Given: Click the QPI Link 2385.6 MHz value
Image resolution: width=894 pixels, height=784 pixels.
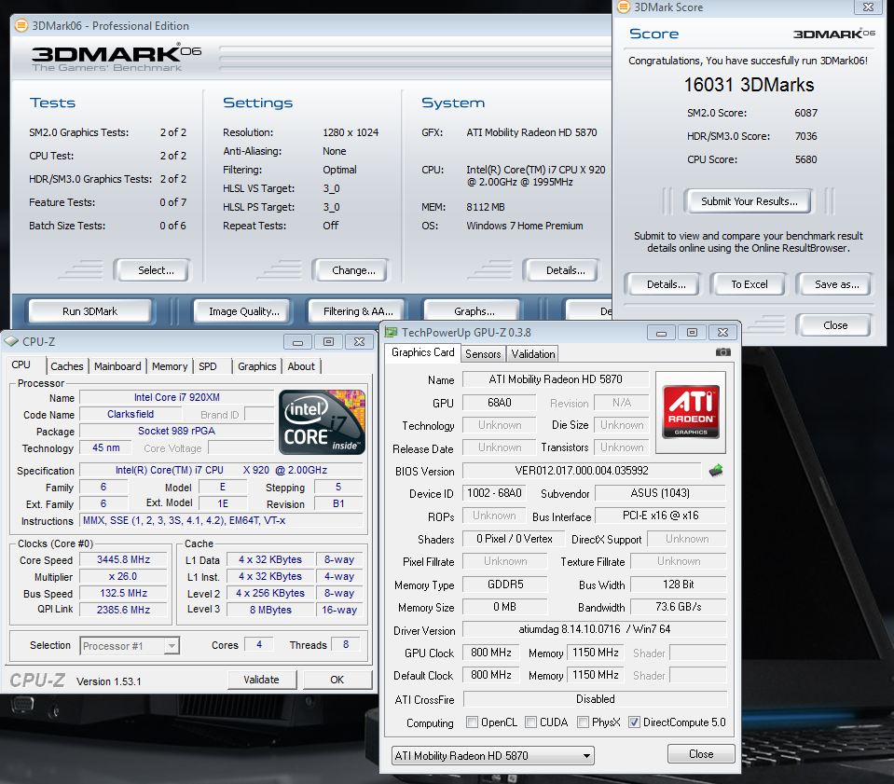Looking at the screenshot, I should tap(124, 610).
